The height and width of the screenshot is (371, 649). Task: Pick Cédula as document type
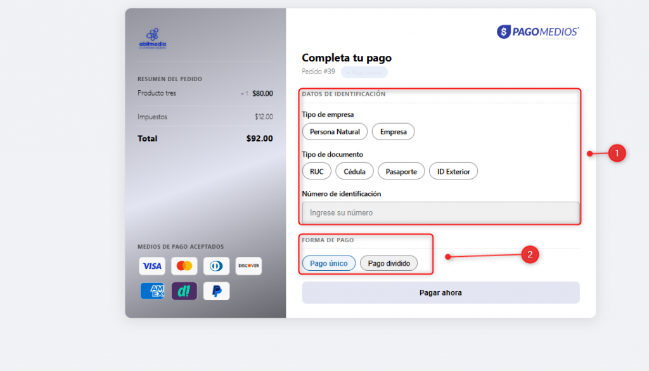354,171
